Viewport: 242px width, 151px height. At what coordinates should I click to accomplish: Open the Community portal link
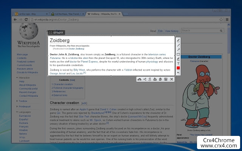click(x=28, y=89)
